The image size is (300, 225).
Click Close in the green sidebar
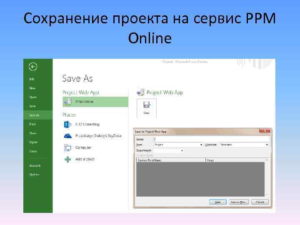click(33, 151)
